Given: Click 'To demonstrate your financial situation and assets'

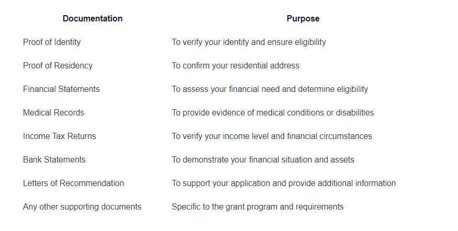Looking at the screenshot, I should [263, 160].
